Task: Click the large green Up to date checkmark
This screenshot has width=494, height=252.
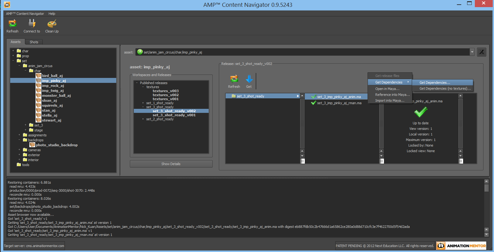Action: tap(421, 112)
